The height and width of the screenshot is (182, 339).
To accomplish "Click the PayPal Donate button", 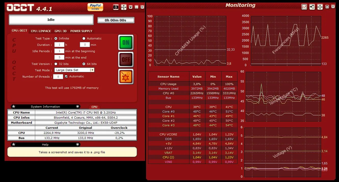I will tap(95, 7).
